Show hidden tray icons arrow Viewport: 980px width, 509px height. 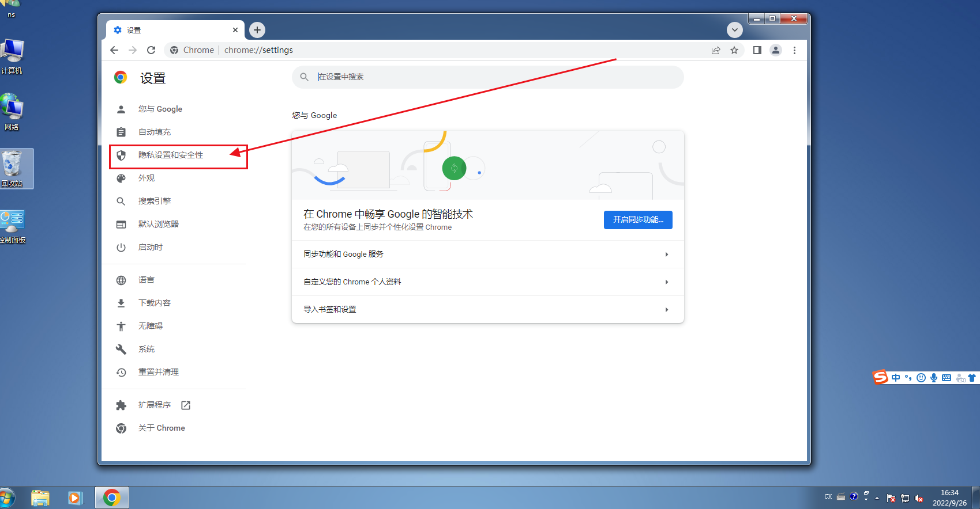coord(877,498)
